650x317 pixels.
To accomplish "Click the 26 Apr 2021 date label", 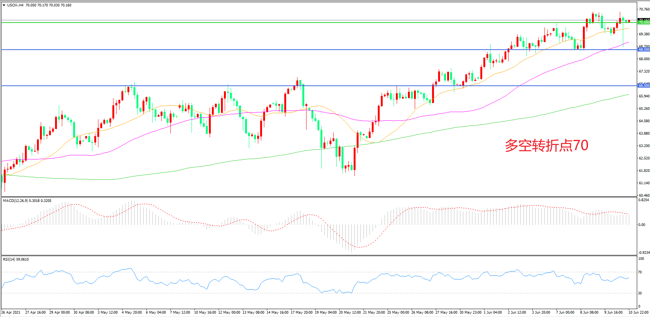I will point(11,312).
